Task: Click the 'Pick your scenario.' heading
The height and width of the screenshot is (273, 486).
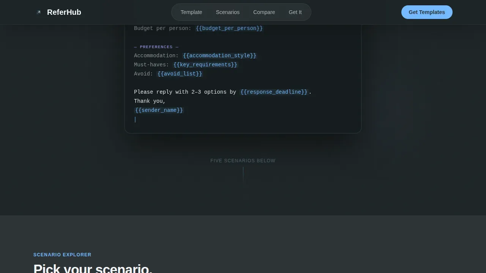Action: (93, 268)
